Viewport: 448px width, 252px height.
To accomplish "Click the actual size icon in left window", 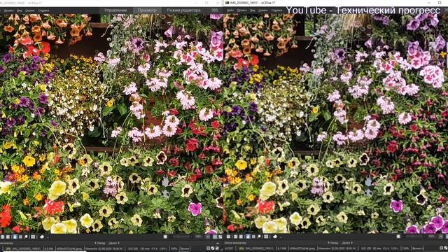I will pos(220,237).
